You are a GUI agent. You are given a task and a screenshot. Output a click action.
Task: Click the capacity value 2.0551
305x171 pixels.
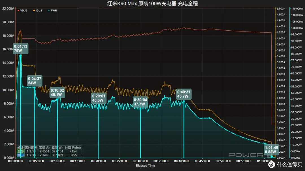45,151
